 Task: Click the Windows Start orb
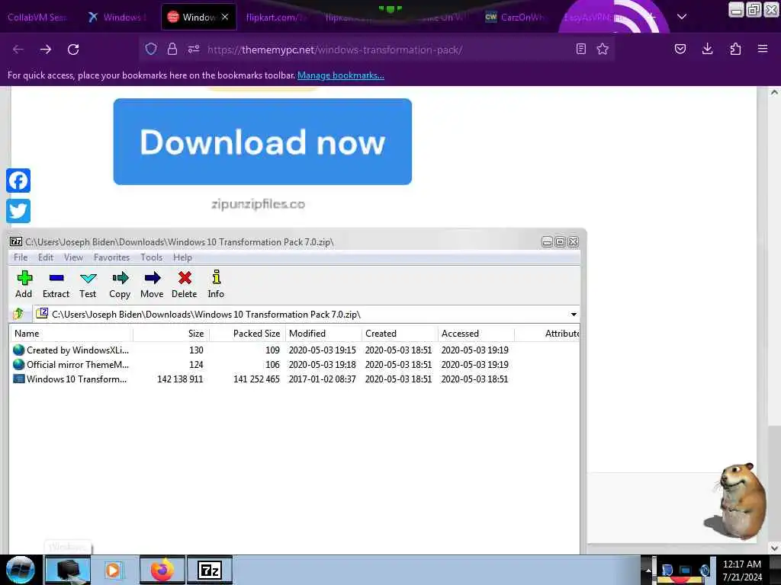click(21, 570)
